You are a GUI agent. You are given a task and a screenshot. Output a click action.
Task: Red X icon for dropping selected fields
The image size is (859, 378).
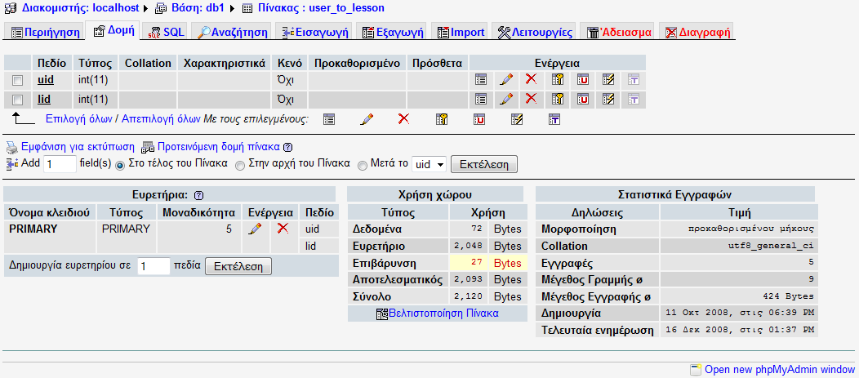[x=403, y=119]
